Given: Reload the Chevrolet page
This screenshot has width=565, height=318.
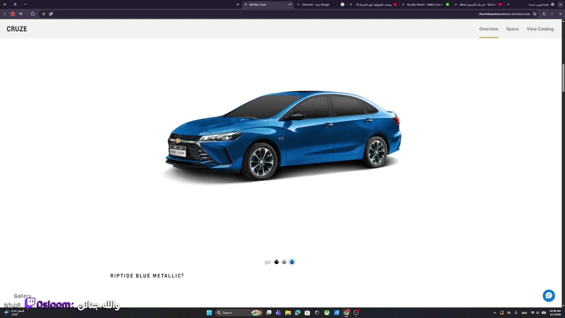Looking at the screenshot, I should pos(544,14).
